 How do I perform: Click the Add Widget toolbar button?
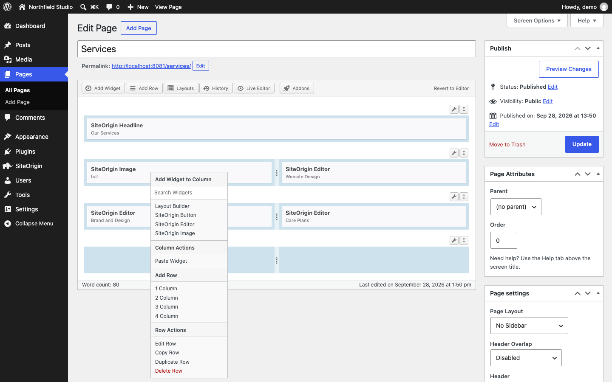[103, 88]
